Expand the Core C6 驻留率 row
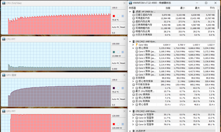 point(133,125)
